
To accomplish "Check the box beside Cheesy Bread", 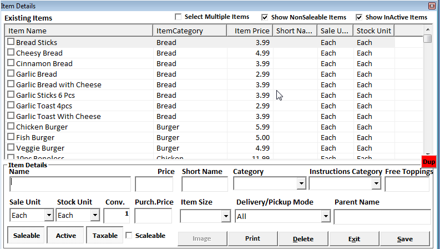I will pos(11,53).
